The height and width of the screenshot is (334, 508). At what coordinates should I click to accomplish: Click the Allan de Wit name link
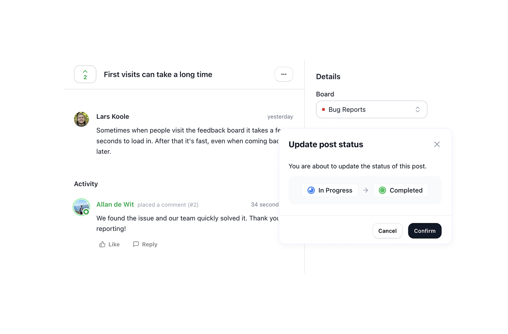[115, 204]
